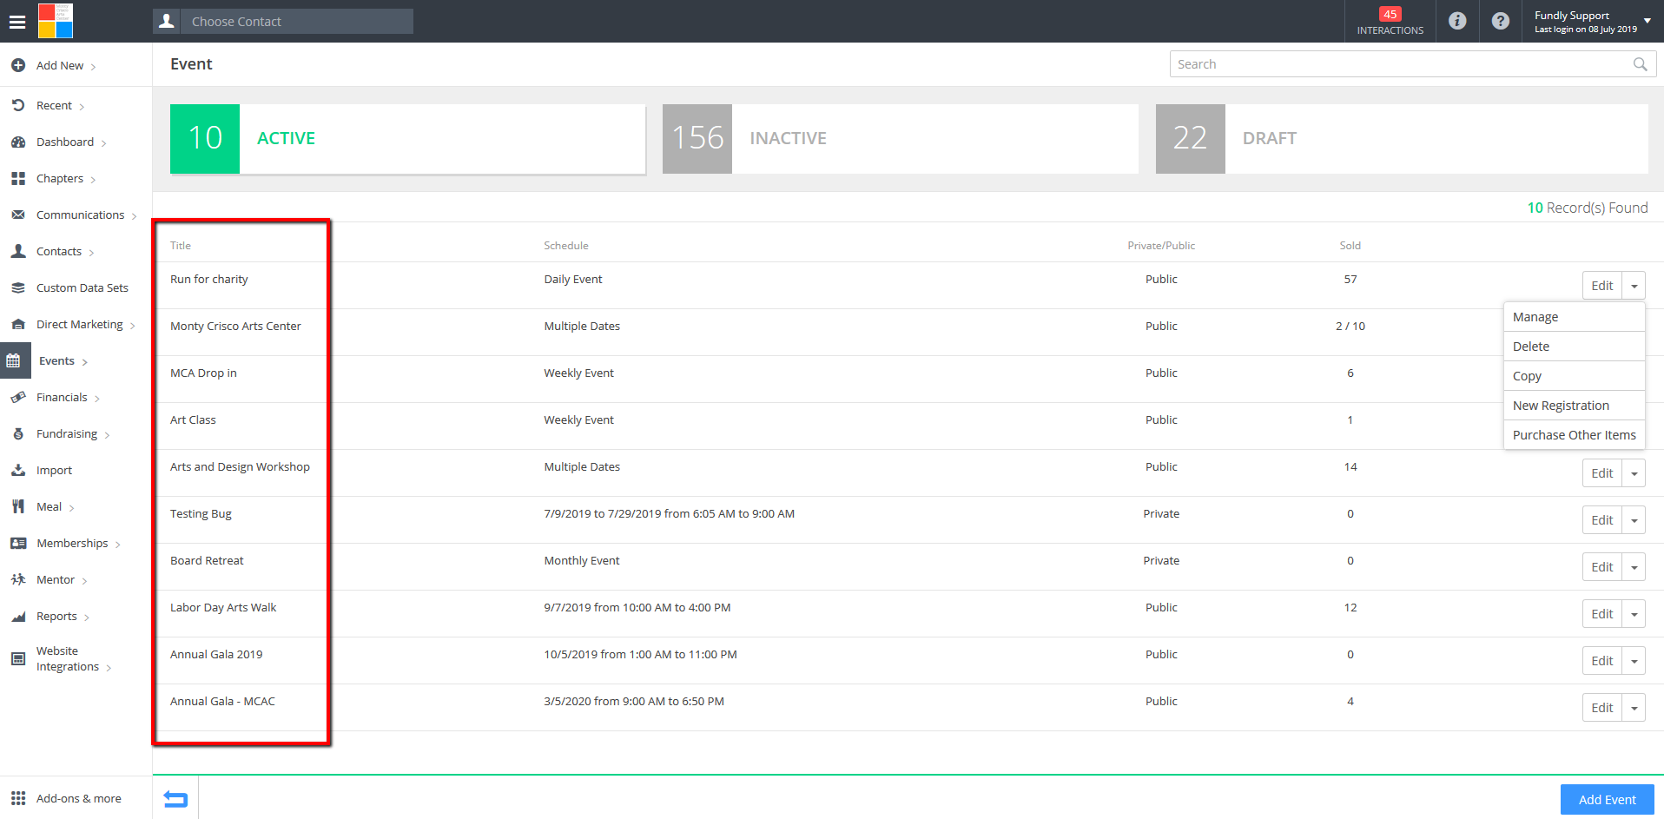Image resolution: width=1664 pixels, height=819 pixels.
Task: Open dropdown arrow for Annual Gala - MCAC
Action: tap(1634, 708)
